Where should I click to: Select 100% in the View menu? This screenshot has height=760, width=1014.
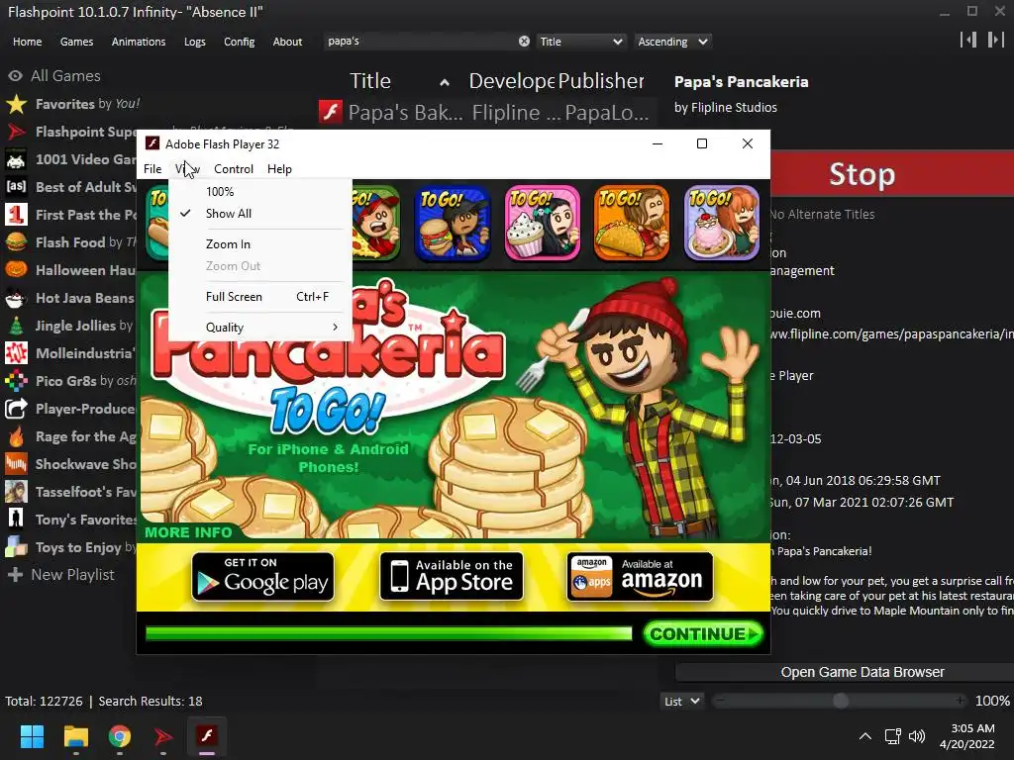pyautogui.click(x=260, y=191)
